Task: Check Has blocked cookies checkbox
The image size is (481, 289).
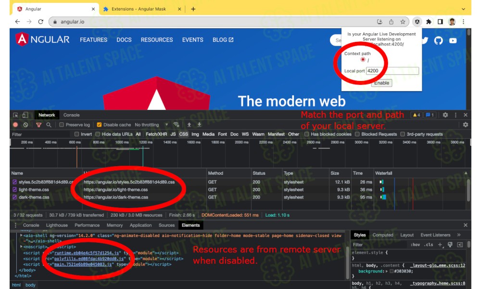Action: click(x=306, y=134)
